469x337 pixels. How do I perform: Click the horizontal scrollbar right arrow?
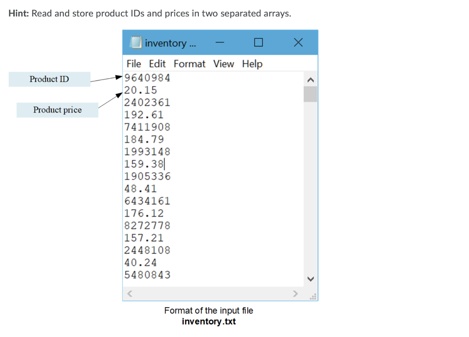click(295, 294)
